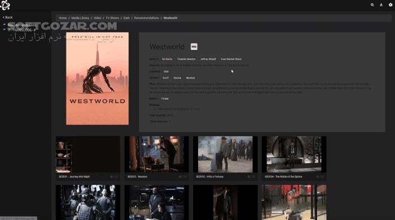
Task: Navigate to Media Library breadcrumb
Action: point(80,18)
